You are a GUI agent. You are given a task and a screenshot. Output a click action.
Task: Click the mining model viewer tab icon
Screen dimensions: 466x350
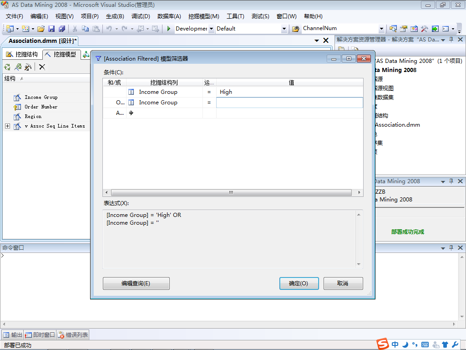pos(86,55)
